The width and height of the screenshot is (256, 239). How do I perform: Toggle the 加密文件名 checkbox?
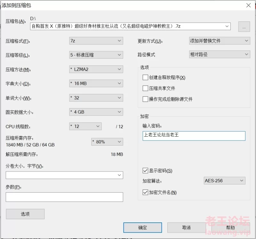point(146,193)
